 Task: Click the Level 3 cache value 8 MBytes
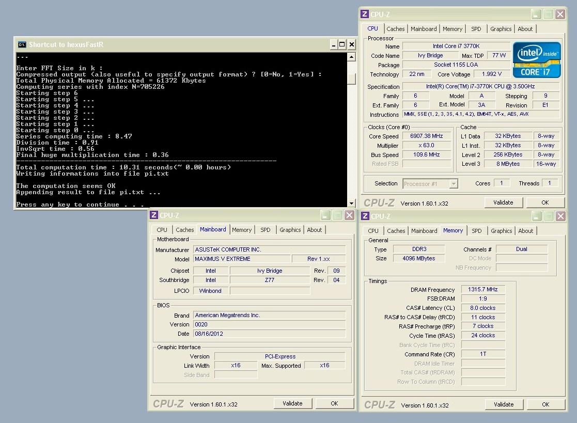508,164
